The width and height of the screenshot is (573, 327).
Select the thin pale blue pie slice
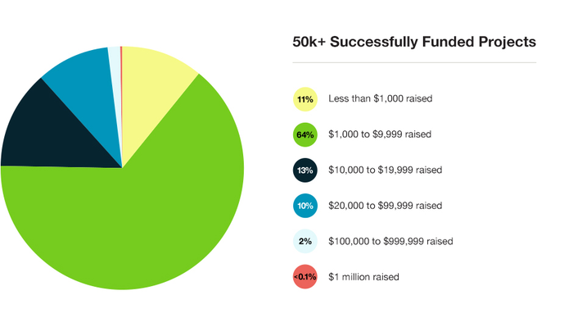click(x=115, y=73)
